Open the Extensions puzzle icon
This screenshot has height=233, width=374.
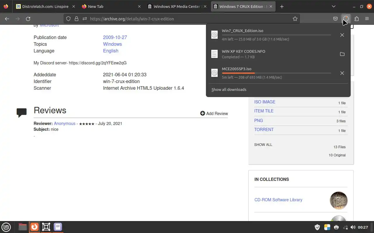(x=356, y=19)
